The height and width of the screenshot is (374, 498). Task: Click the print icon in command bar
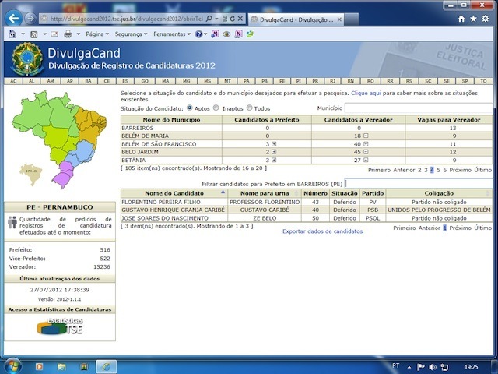coord(68,34)
